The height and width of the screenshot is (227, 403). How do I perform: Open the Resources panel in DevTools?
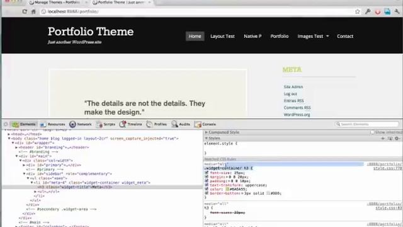(52, 124)
